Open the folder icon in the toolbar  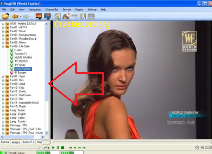pyautogui.click(x=6, y=16)
